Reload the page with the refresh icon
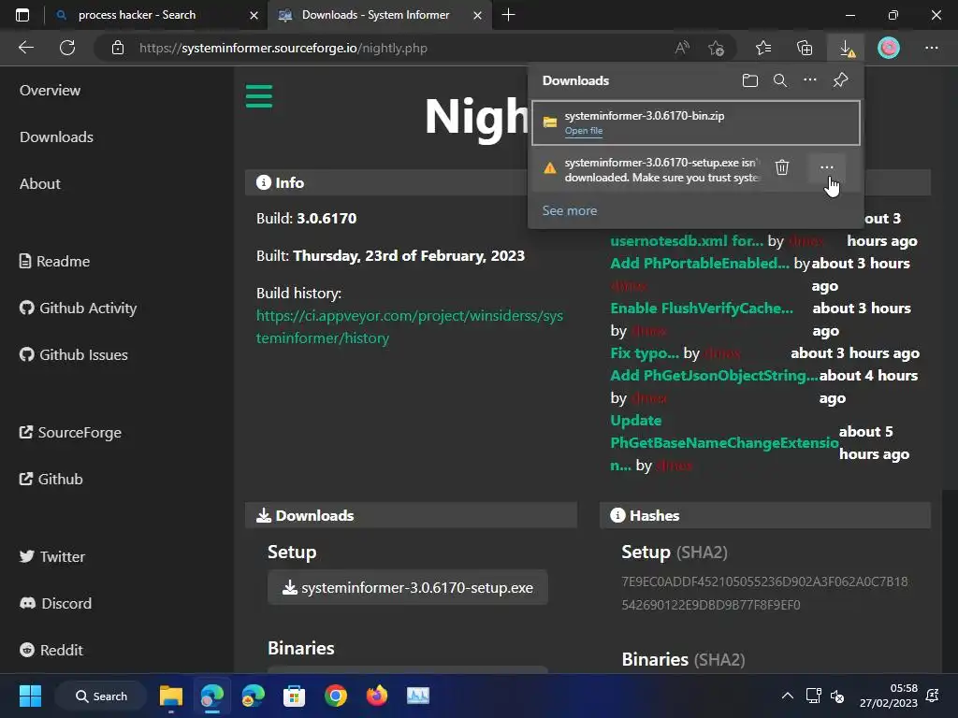 67,48
